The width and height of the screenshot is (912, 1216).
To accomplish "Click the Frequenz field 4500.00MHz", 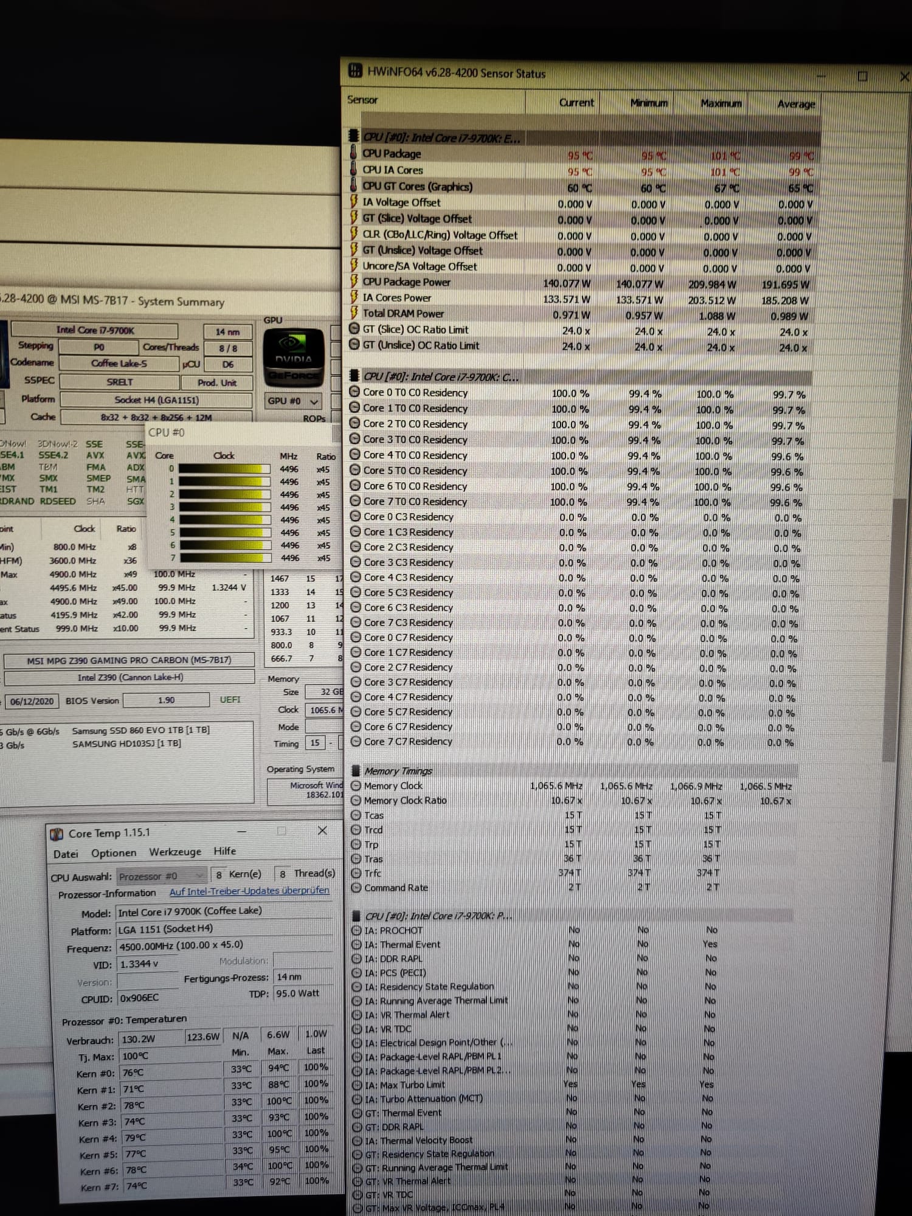I will tap(224, 945).
